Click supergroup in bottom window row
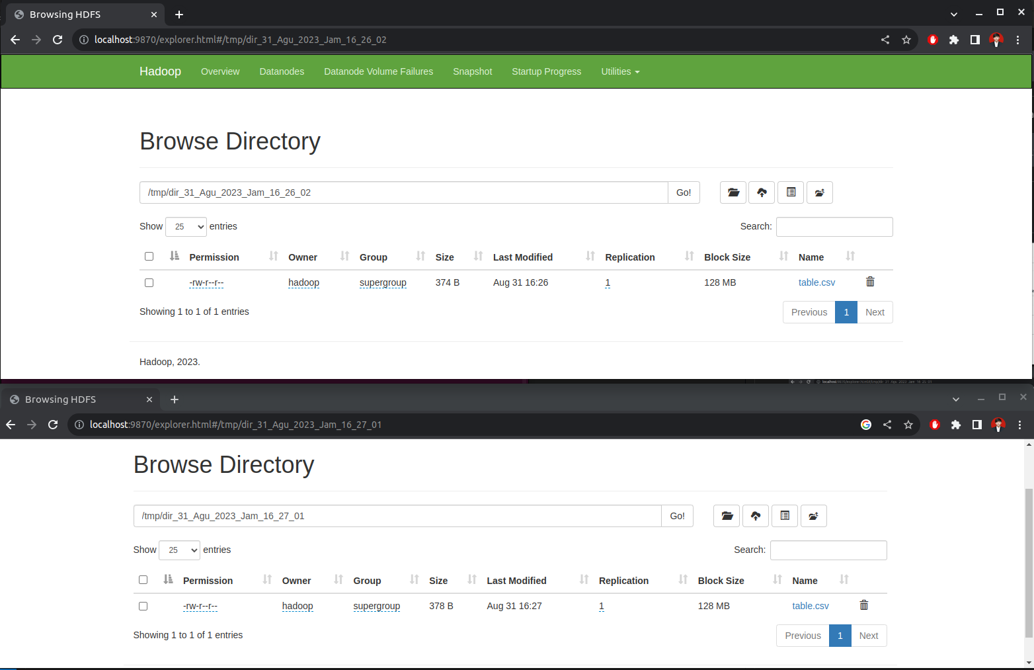The image size is (1034, 670). pyautogui.click(x=377, y=606)
